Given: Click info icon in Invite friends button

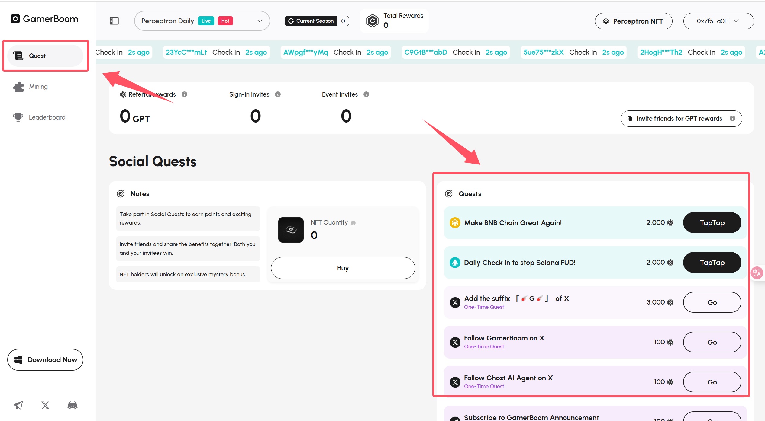Looking at the screenshot, I should [x=732, y=119].
